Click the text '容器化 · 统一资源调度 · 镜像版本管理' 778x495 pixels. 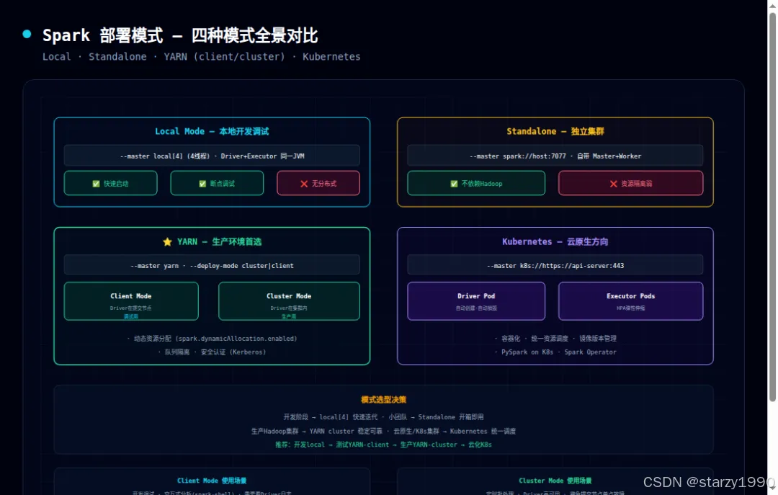tap(559, 339)
